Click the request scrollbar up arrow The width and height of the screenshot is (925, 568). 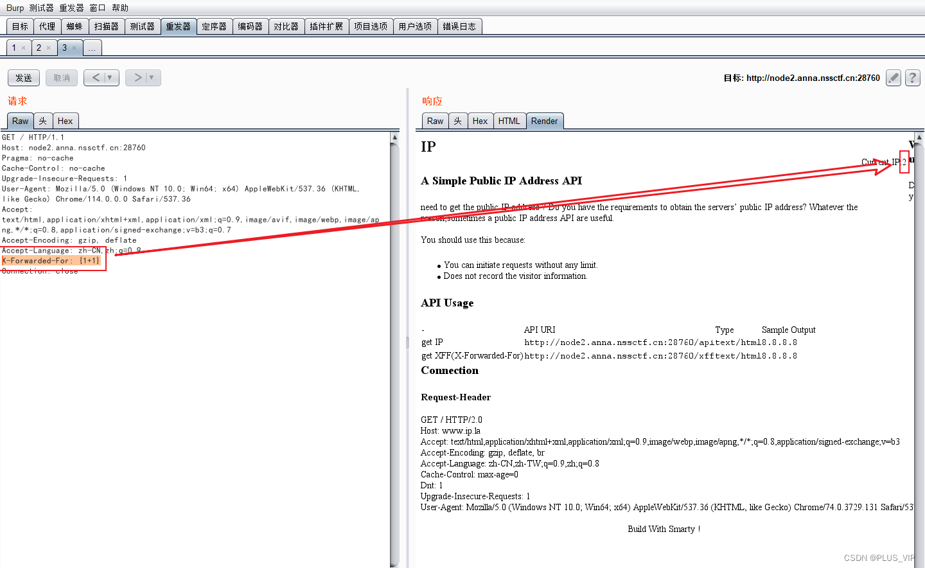pos(394,138)
